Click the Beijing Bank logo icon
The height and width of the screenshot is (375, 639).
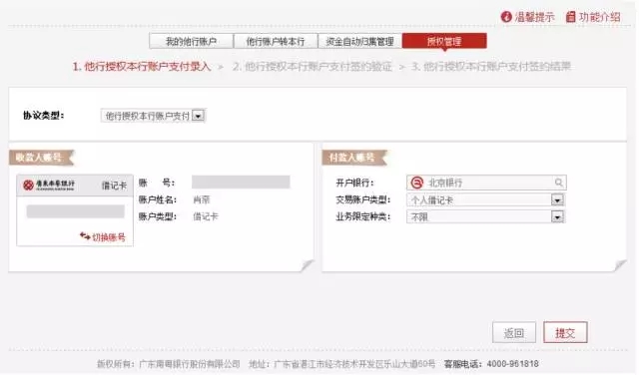417,183
